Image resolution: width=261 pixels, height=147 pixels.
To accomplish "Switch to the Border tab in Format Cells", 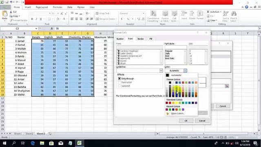I will pos(140,39).
